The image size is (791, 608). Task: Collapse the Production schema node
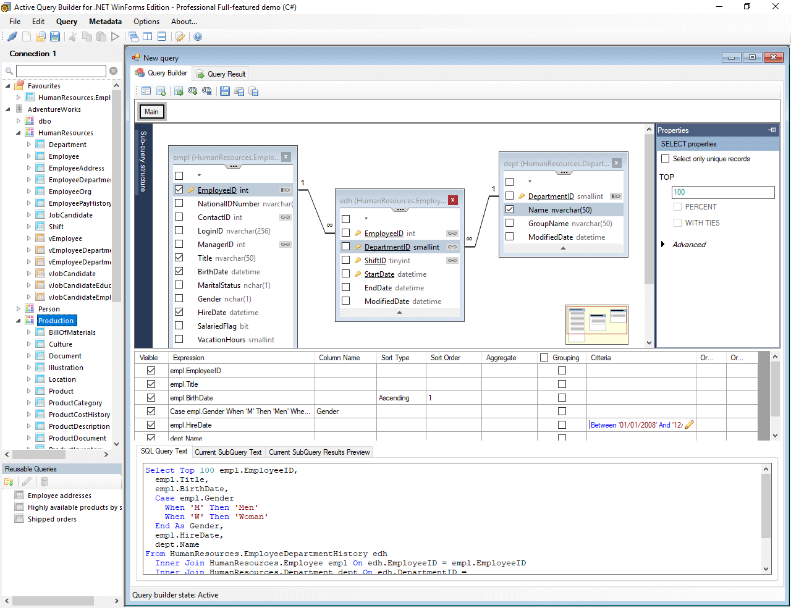[19, 321]
